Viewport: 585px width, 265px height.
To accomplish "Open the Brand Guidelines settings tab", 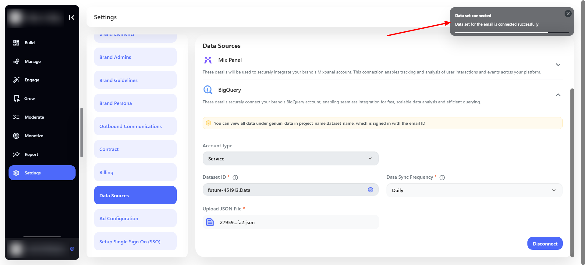I will click(x=135, y=80).
